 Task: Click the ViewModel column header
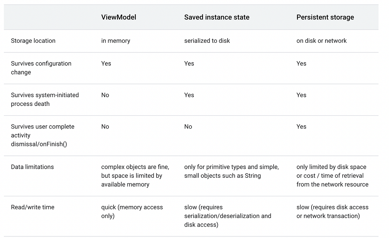119,17
